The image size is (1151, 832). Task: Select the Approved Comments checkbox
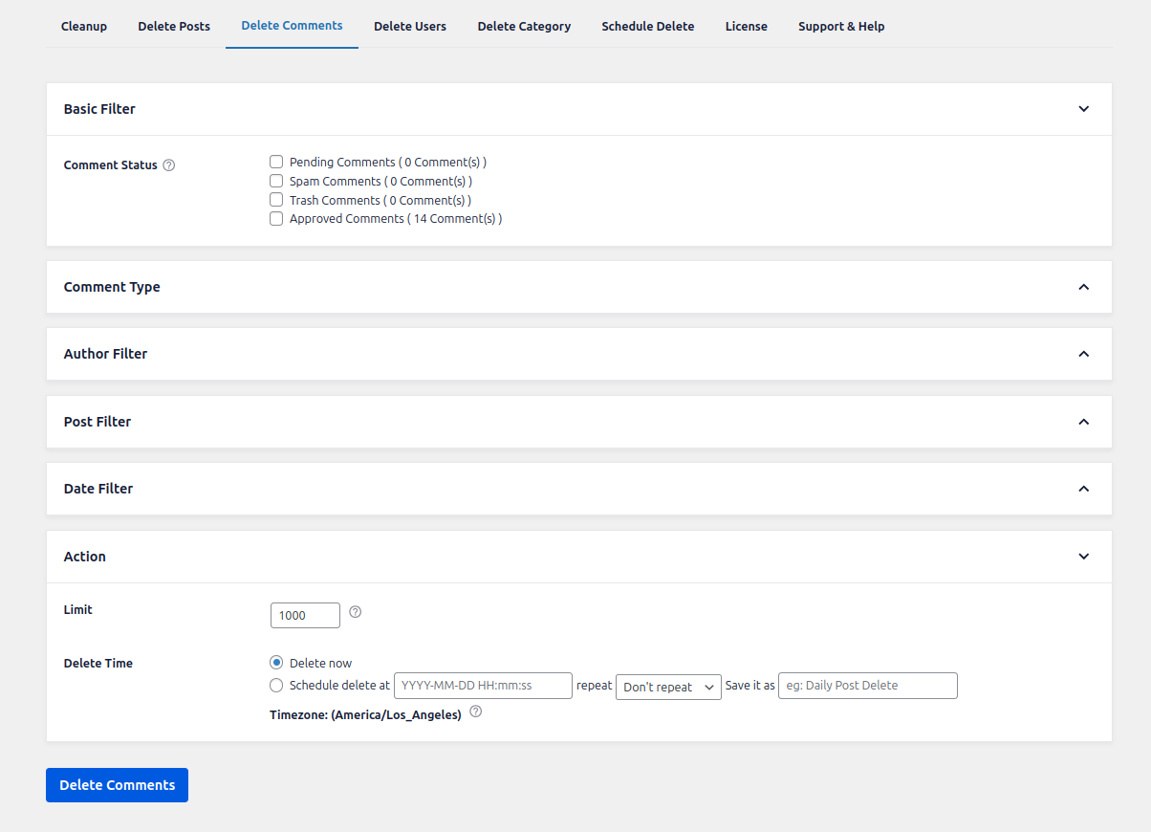276,218
